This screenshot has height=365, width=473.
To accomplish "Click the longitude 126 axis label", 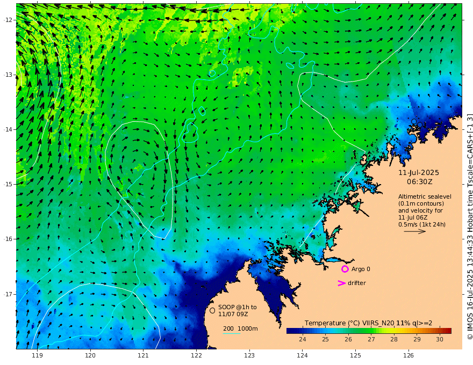I will [408, 355].
